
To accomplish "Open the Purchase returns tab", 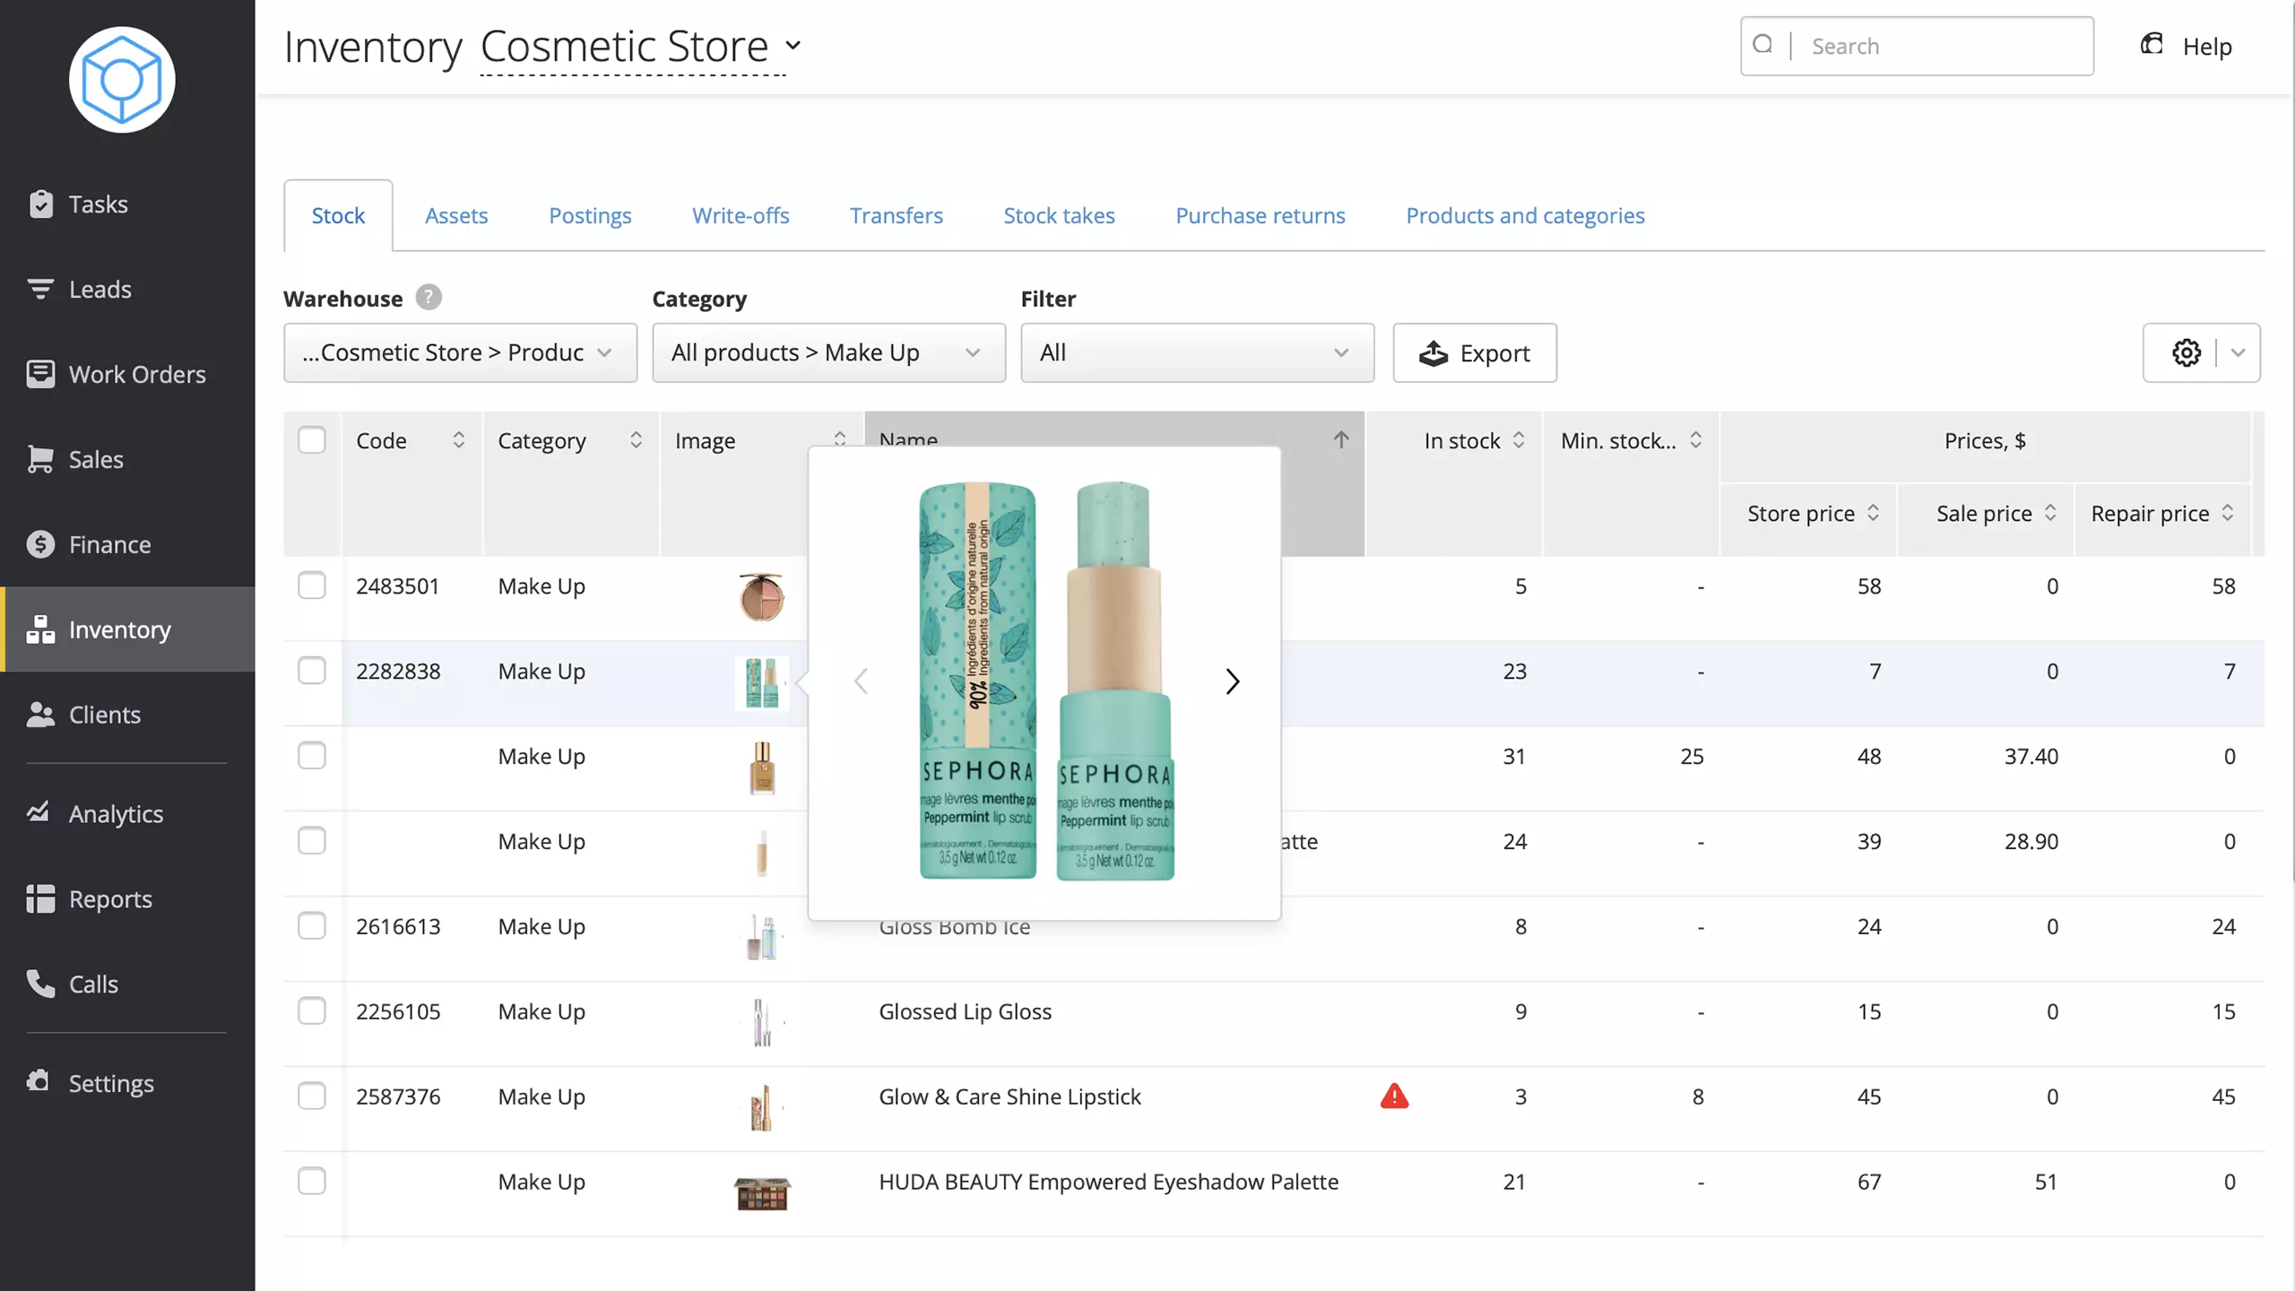I will coord(1260,215).
